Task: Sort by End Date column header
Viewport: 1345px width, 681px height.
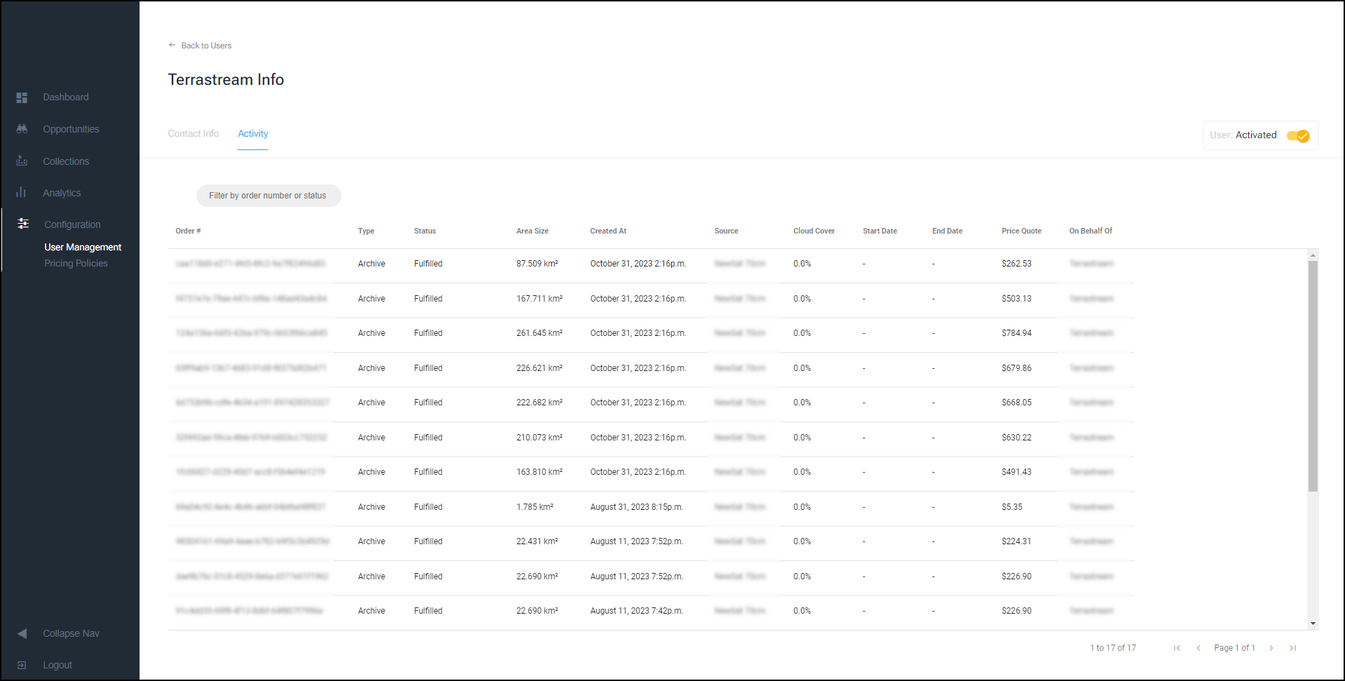Action: coord(947,231)
